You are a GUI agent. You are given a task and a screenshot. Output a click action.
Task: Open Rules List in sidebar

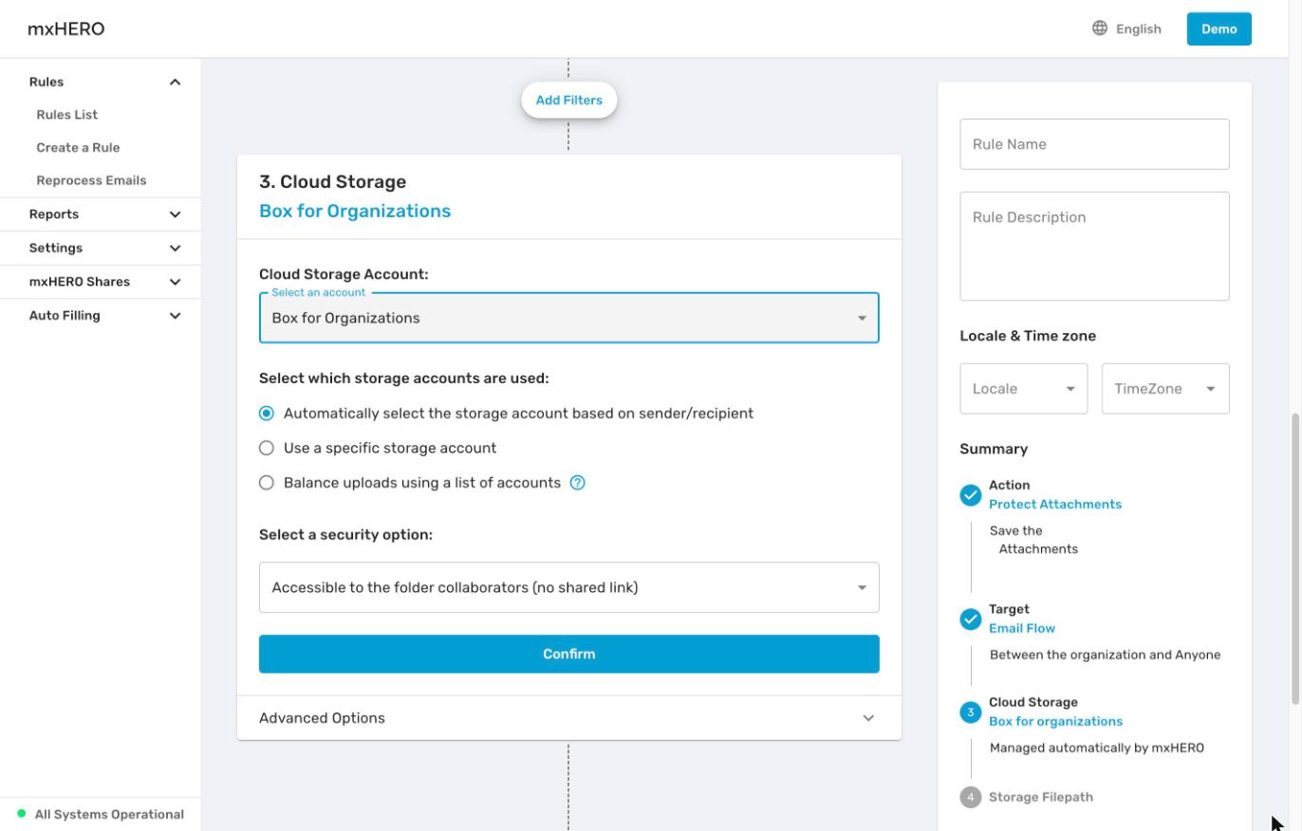click(x=67, y=115)
